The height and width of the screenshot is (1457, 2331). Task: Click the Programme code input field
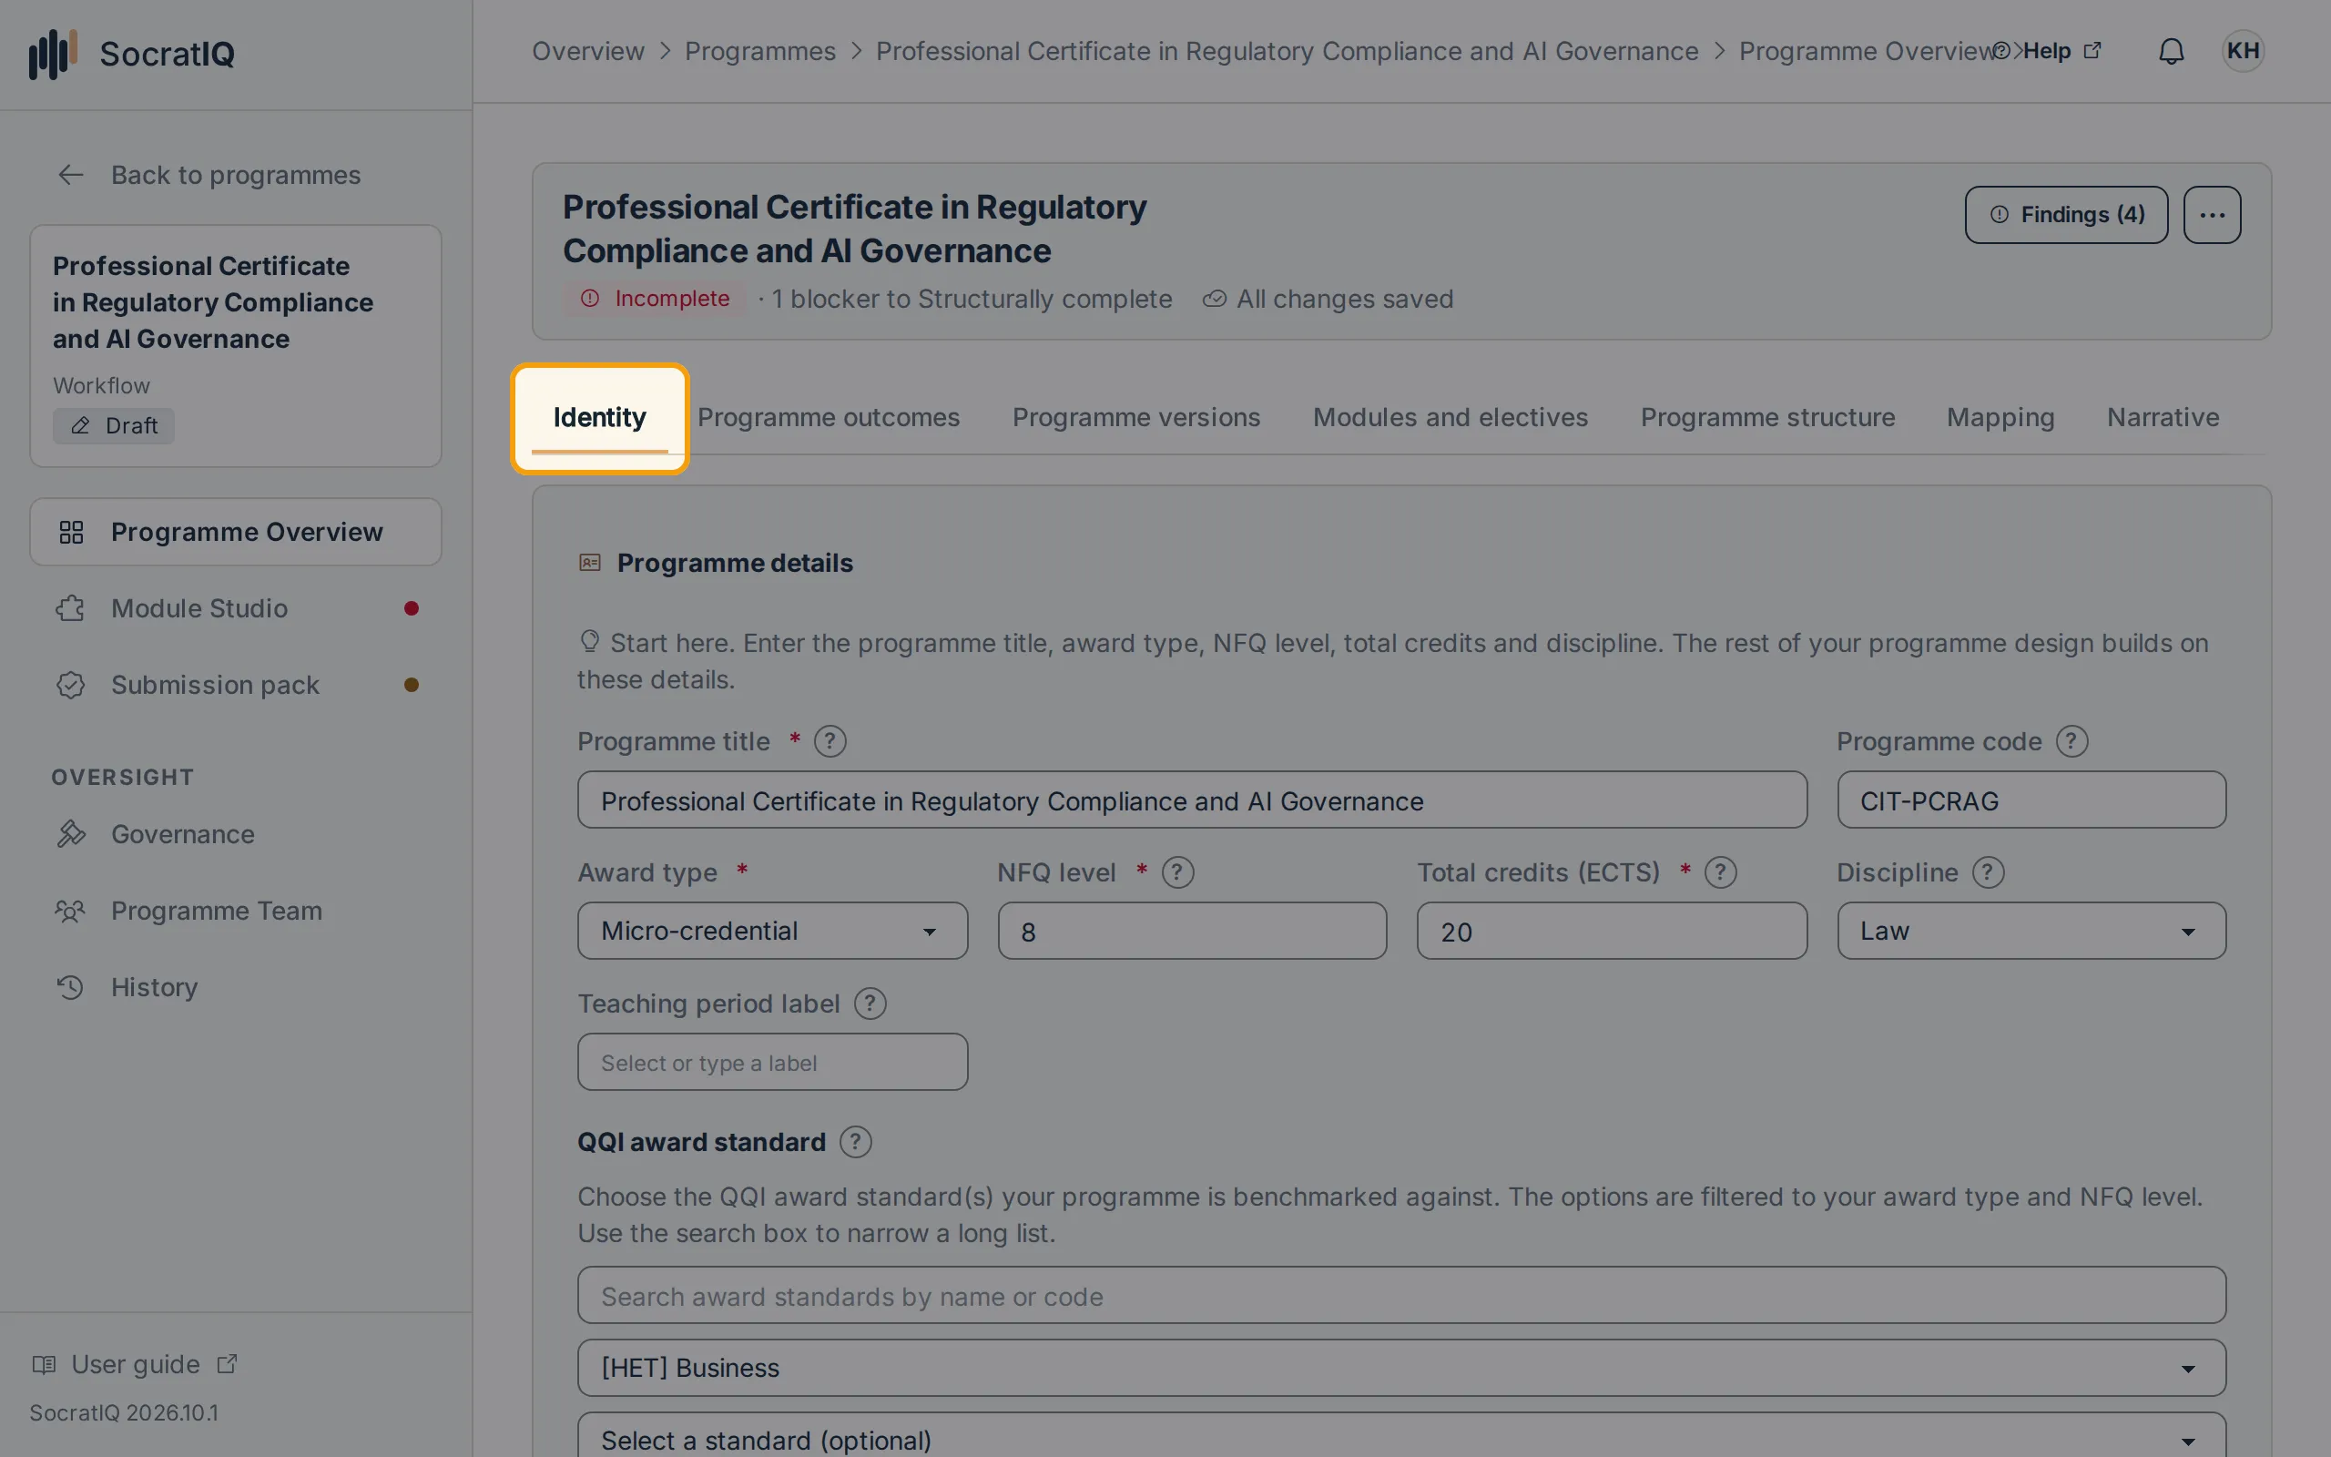click(2031, 800)
